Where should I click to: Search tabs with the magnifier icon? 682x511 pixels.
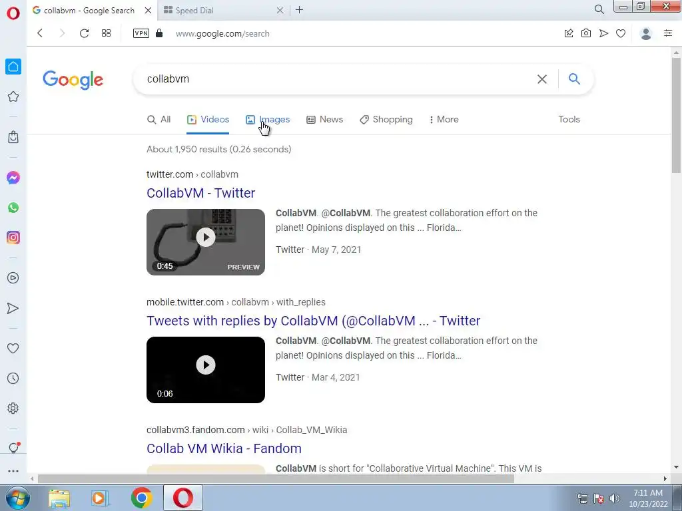point(599,9)
